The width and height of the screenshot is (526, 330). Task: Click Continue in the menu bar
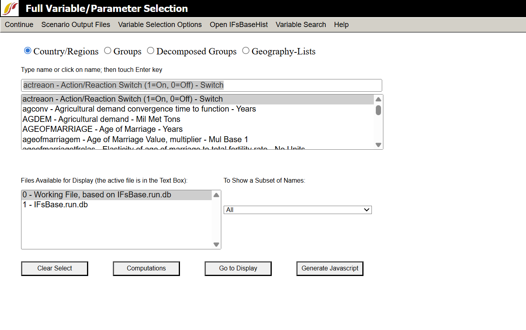pos(19,25)
